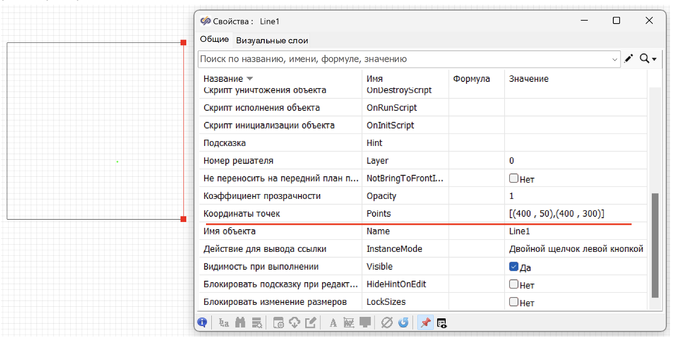Toggle the red pushpin pin icon
Viewport: 673px width, 340px height.
[425, 322]
